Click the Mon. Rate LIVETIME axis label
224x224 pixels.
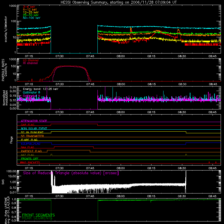click(7, 210)
